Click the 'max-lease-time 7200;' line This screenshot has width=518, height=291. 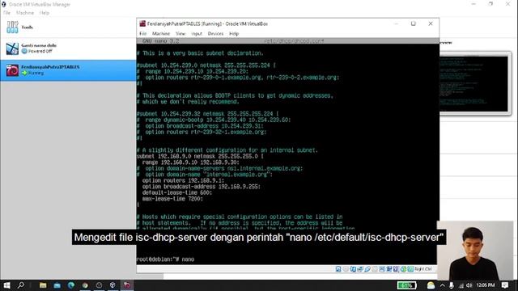pyautogui.click(x=172, y=199)
